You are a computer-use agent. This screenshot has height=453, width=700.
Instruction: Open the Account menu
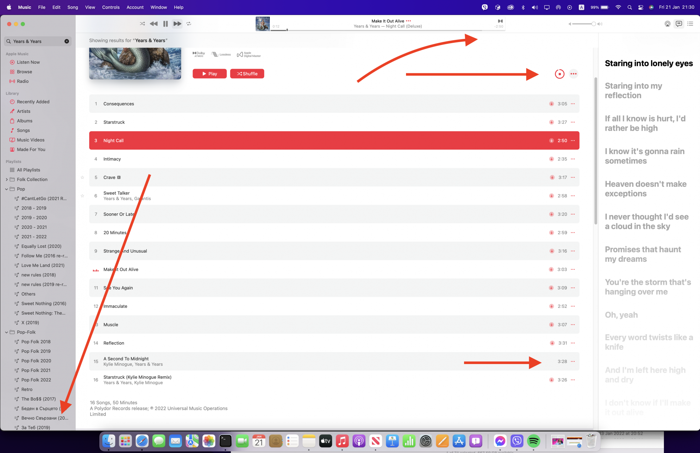pyautogui.click(x=135, y=7)
